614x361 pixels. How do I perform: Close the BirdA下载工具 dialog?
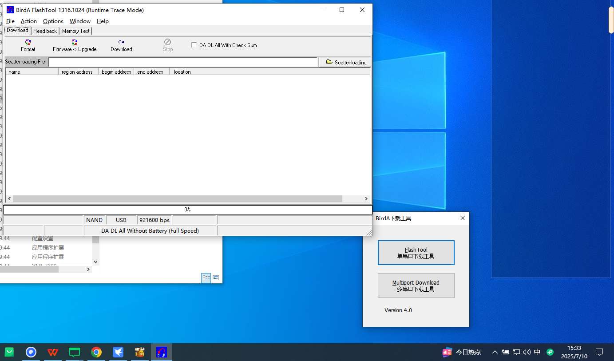[463, 218]
